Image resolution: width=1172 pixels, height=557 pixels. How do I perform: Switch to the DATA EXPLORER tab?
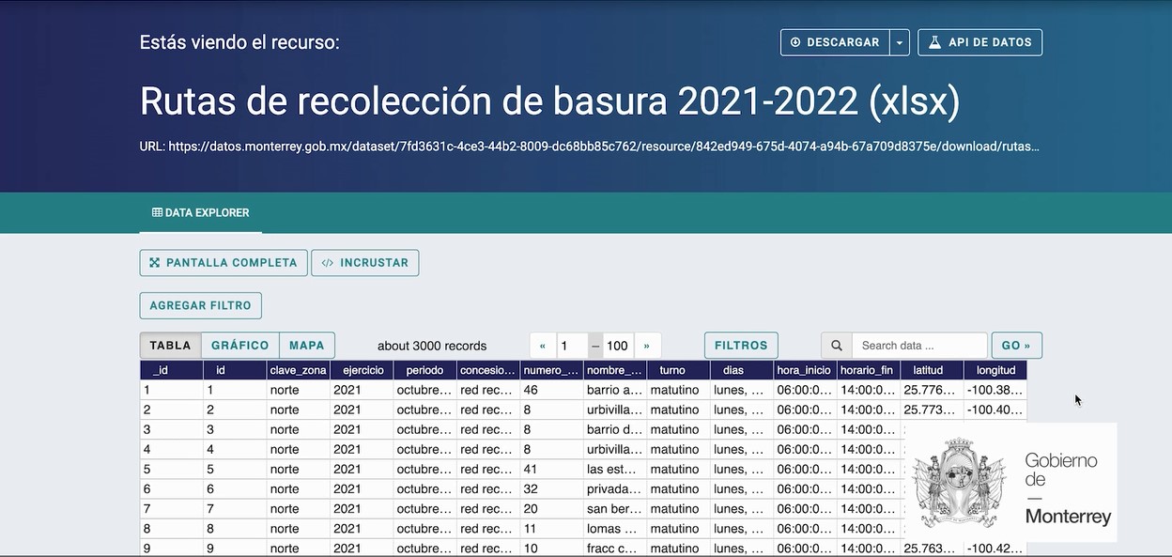point(201,213)
